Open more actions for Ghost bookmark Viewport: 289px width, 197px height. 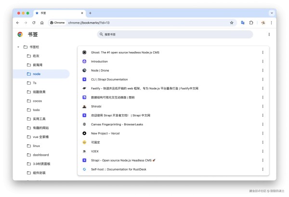[263, 52]
